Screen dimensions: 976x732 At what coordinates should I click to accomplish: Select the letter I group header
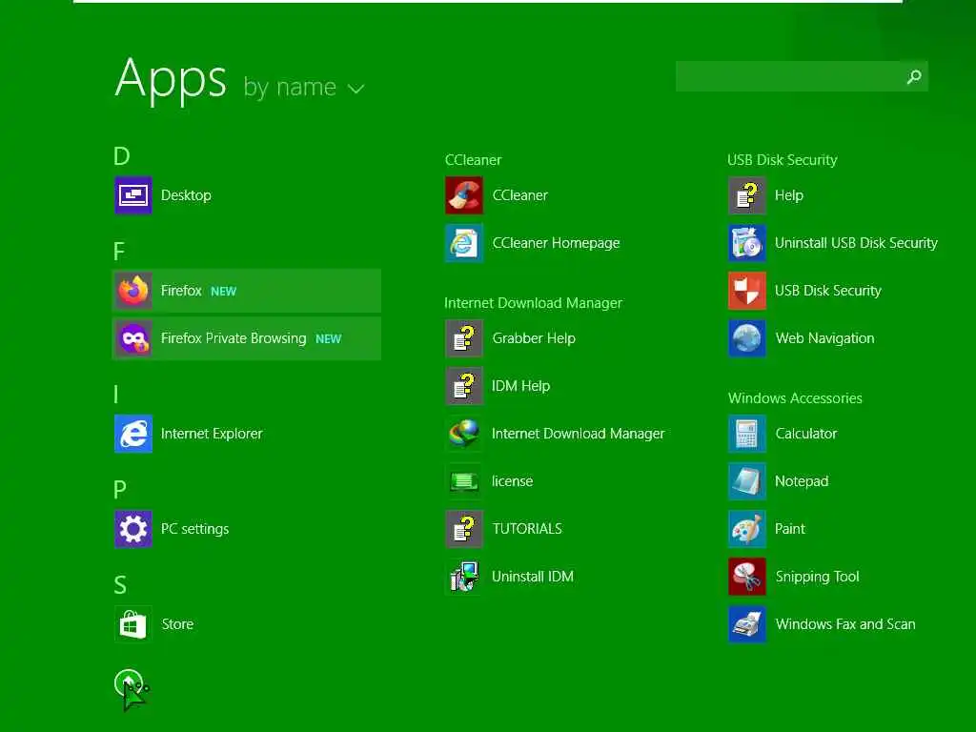pyautogui.click(x=115, y=394)
